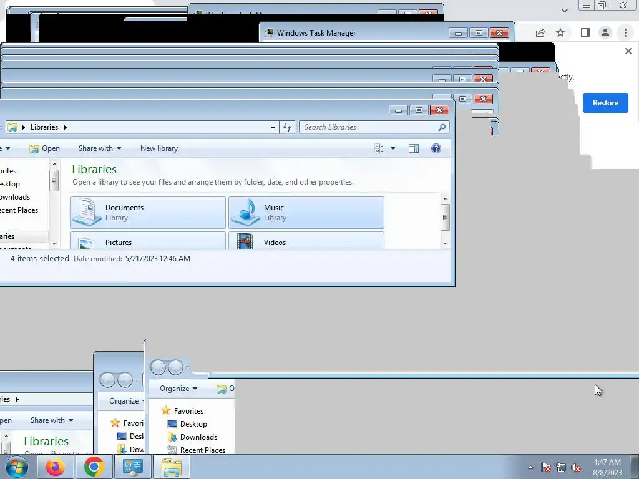Viewport: 639px width, 479px height.
Task: Click New library button
Action: click(x=159, y=148)
